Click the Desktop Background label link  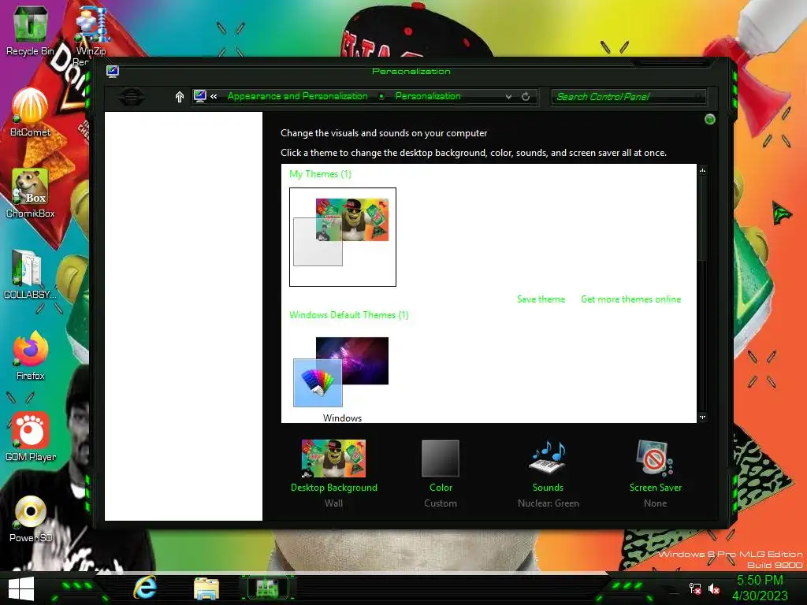point(334,488)
